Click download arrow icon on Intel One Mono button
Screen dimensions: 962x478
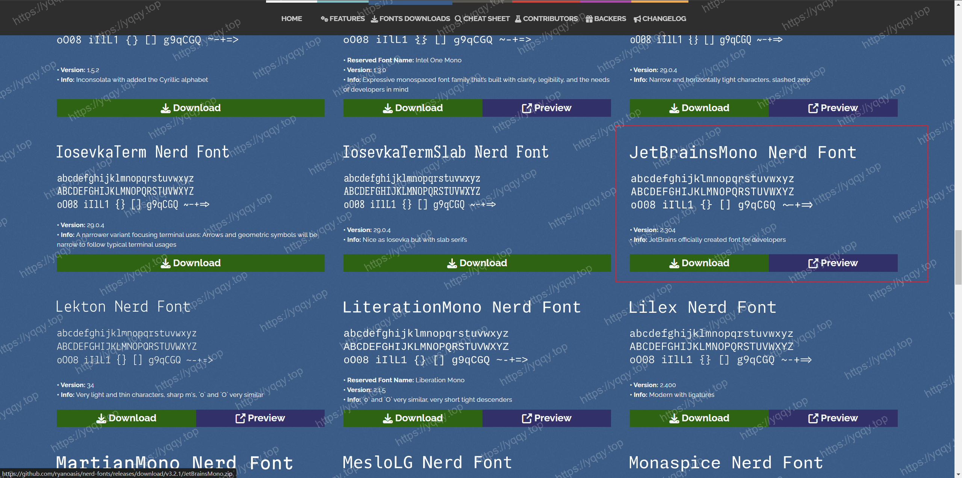[387, 109]
